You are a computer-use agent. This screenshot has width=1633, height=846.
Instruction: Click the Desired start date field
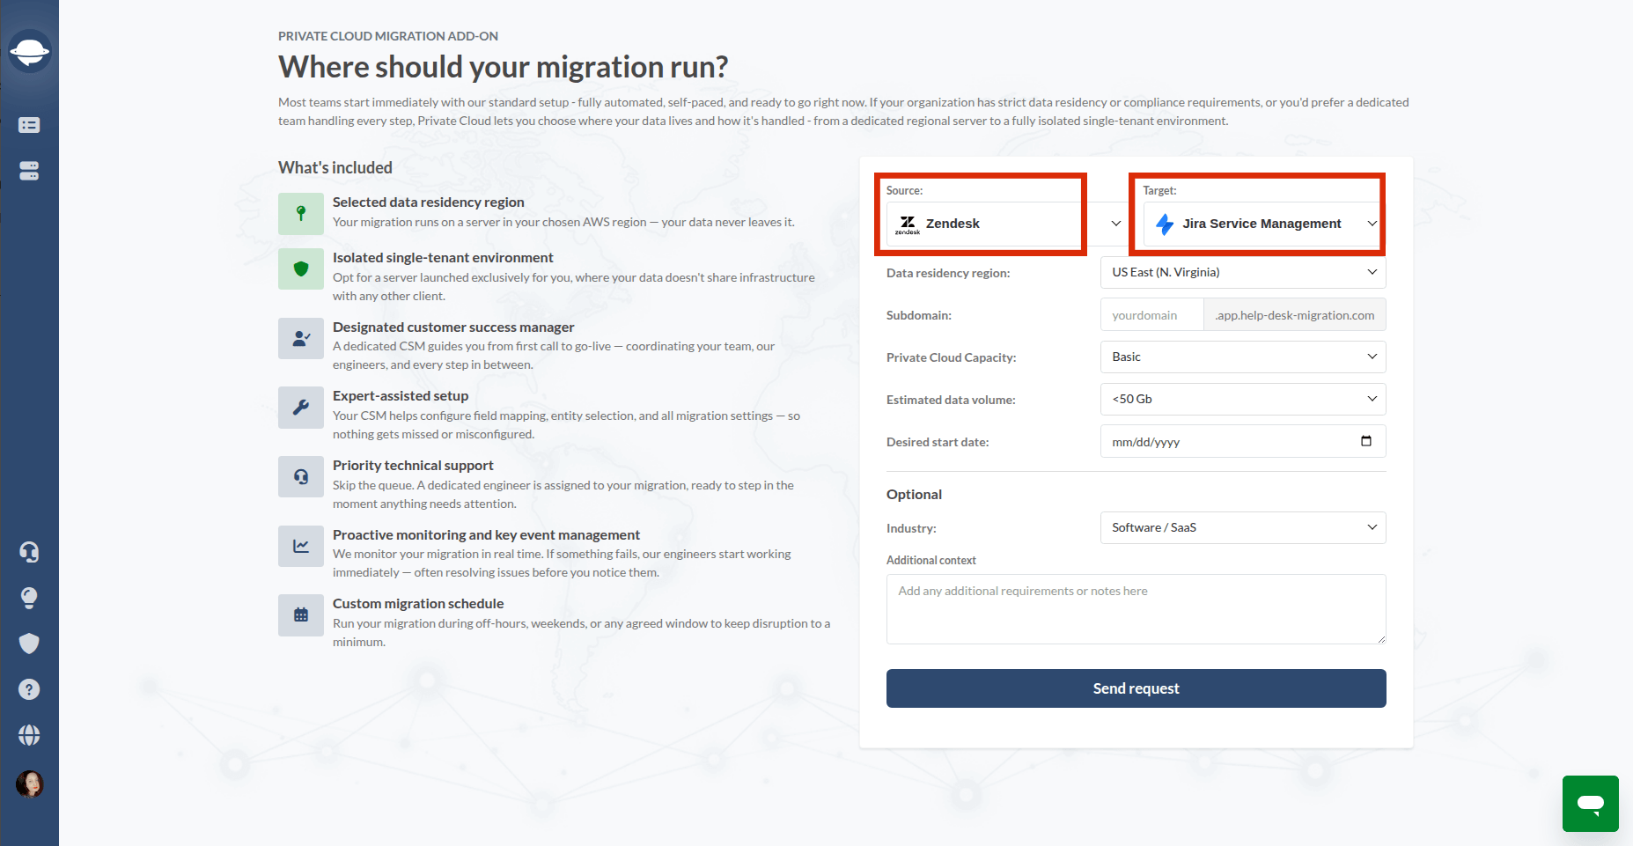pos(1243,441)
